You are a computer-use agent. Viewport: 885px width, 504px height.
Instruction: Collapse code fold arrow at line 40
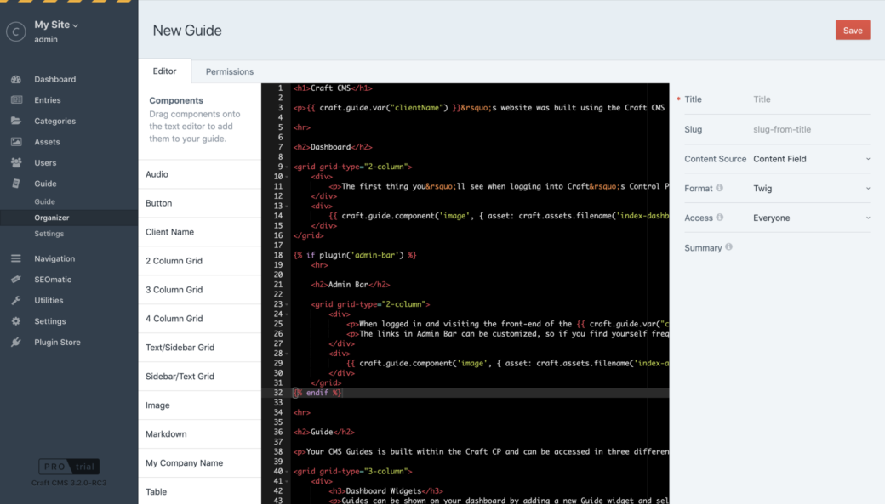point(287,472)
